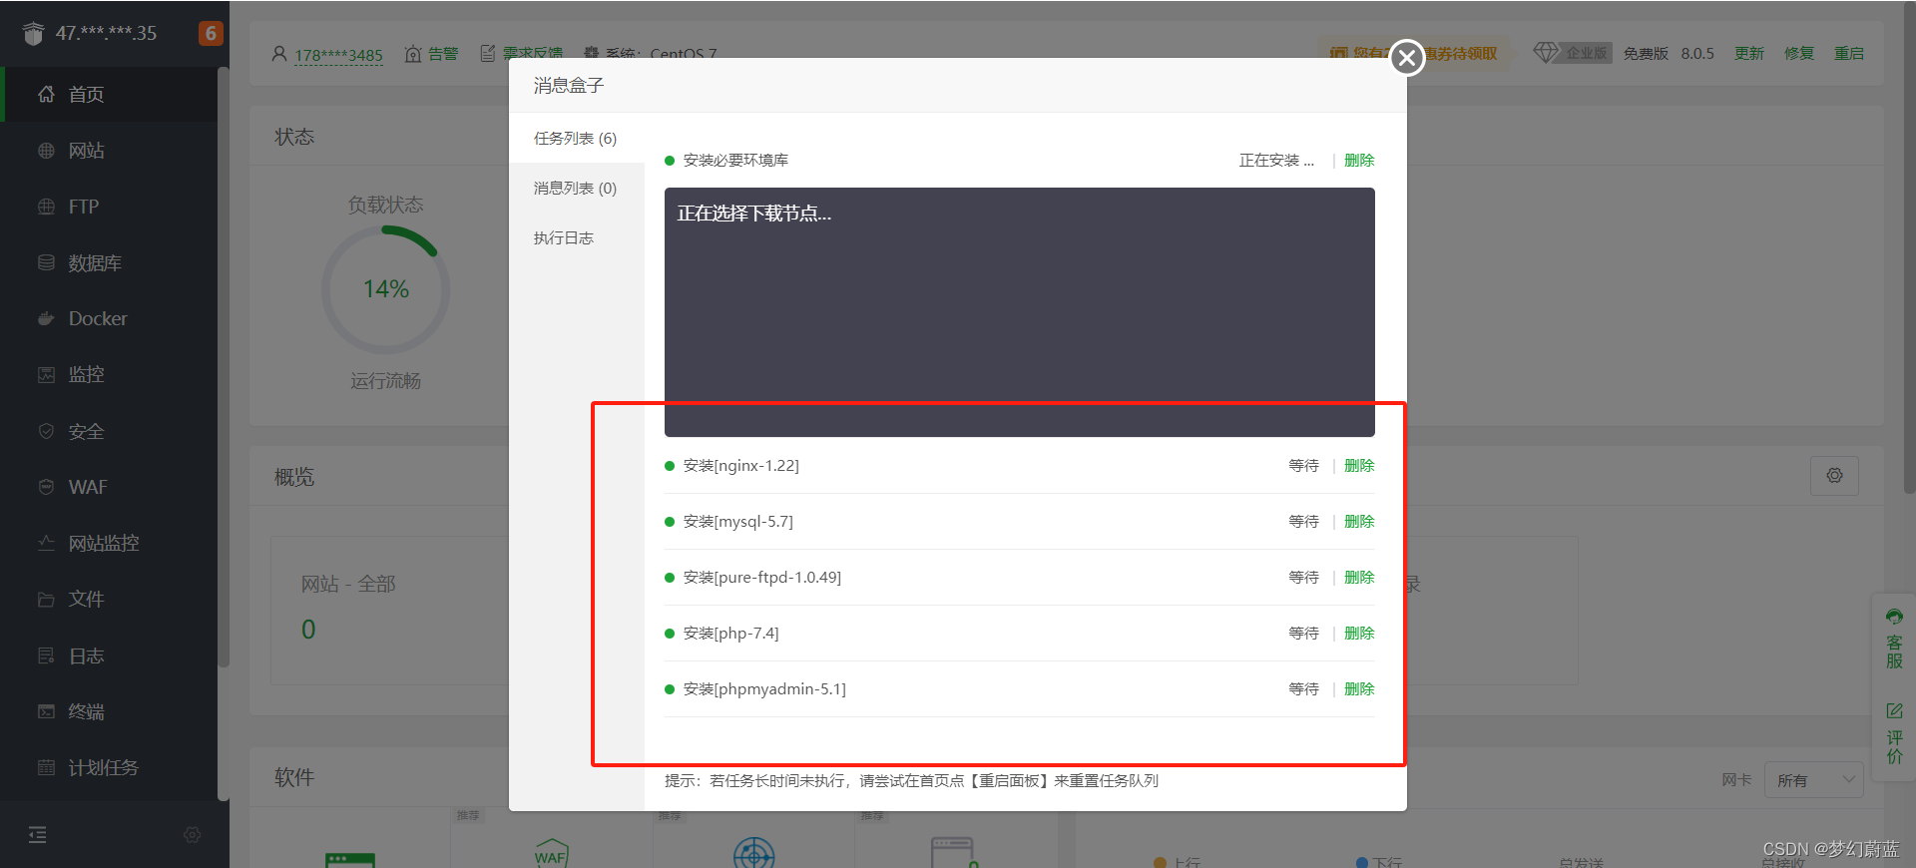Click the folder icon beside 文件
The height and width of the screenshot is (868, 1916).
point(46,600)
